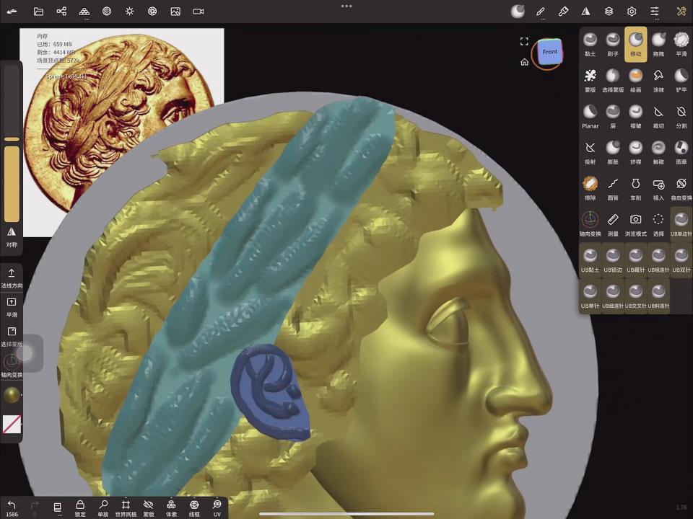This screenshot has width=693, height=519.
Task: Open the stroke pencil menu
Action: 541,12
